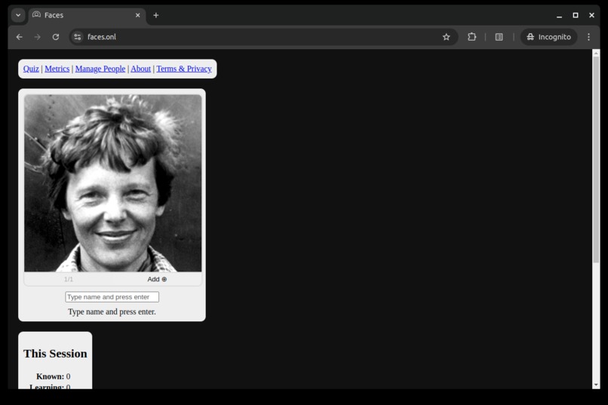
Task: Open Chrome's three-dot menu
Action: [588, 37]
